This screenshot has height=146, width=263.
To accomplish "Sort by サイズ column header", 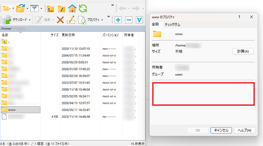I will (50, 35).
